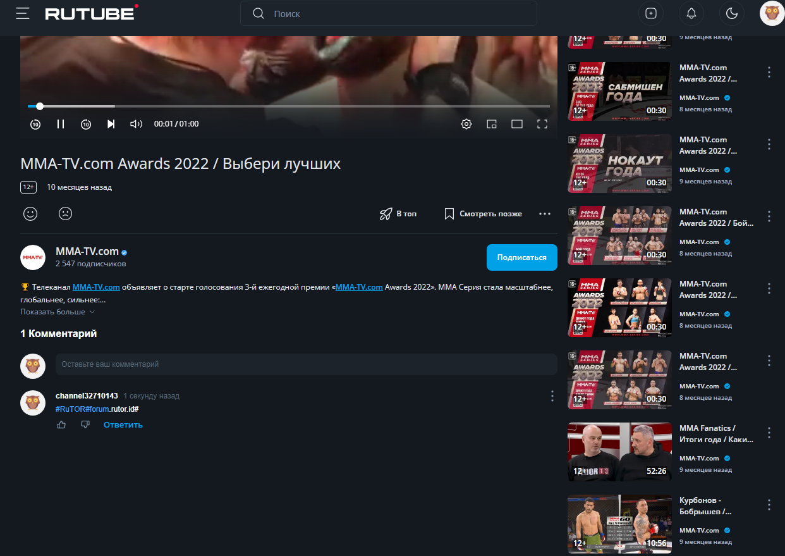Pause the video playback
Image resolution: width=785 pixels, height=556 pixels.
(x=61, y=124)
